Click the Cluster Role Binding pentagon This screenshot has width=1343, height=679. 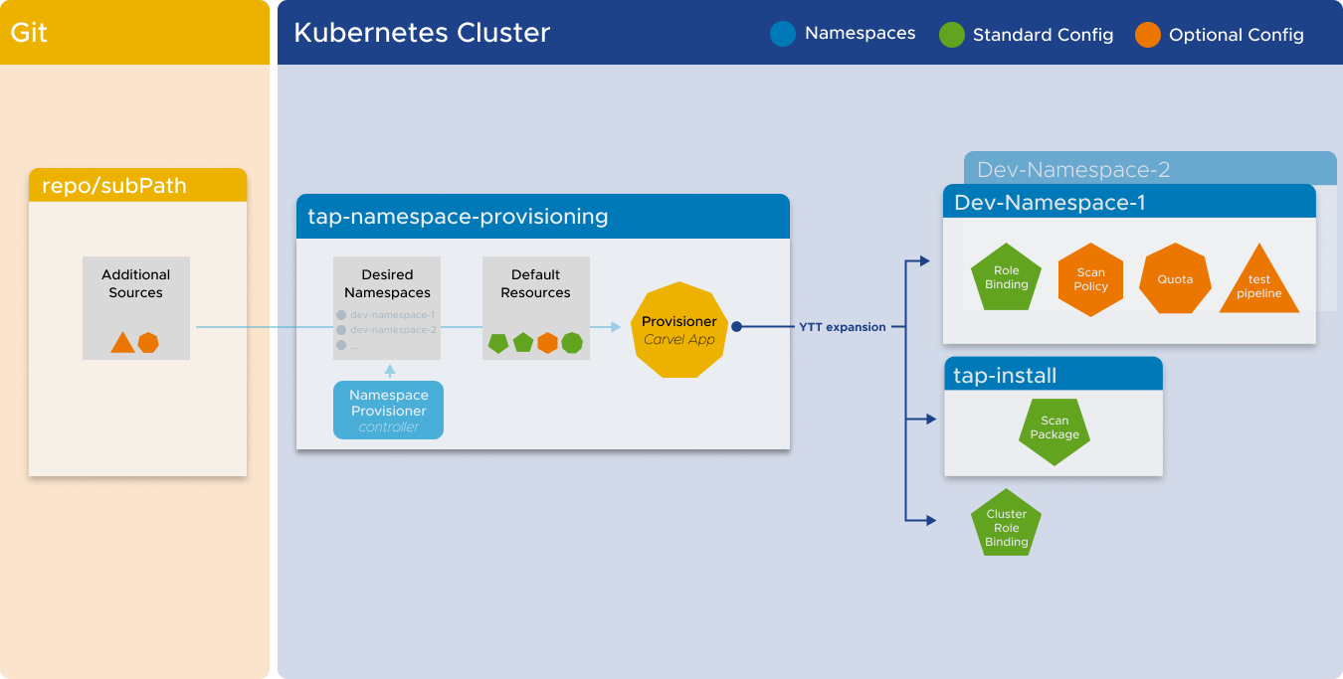(1006, 523)
